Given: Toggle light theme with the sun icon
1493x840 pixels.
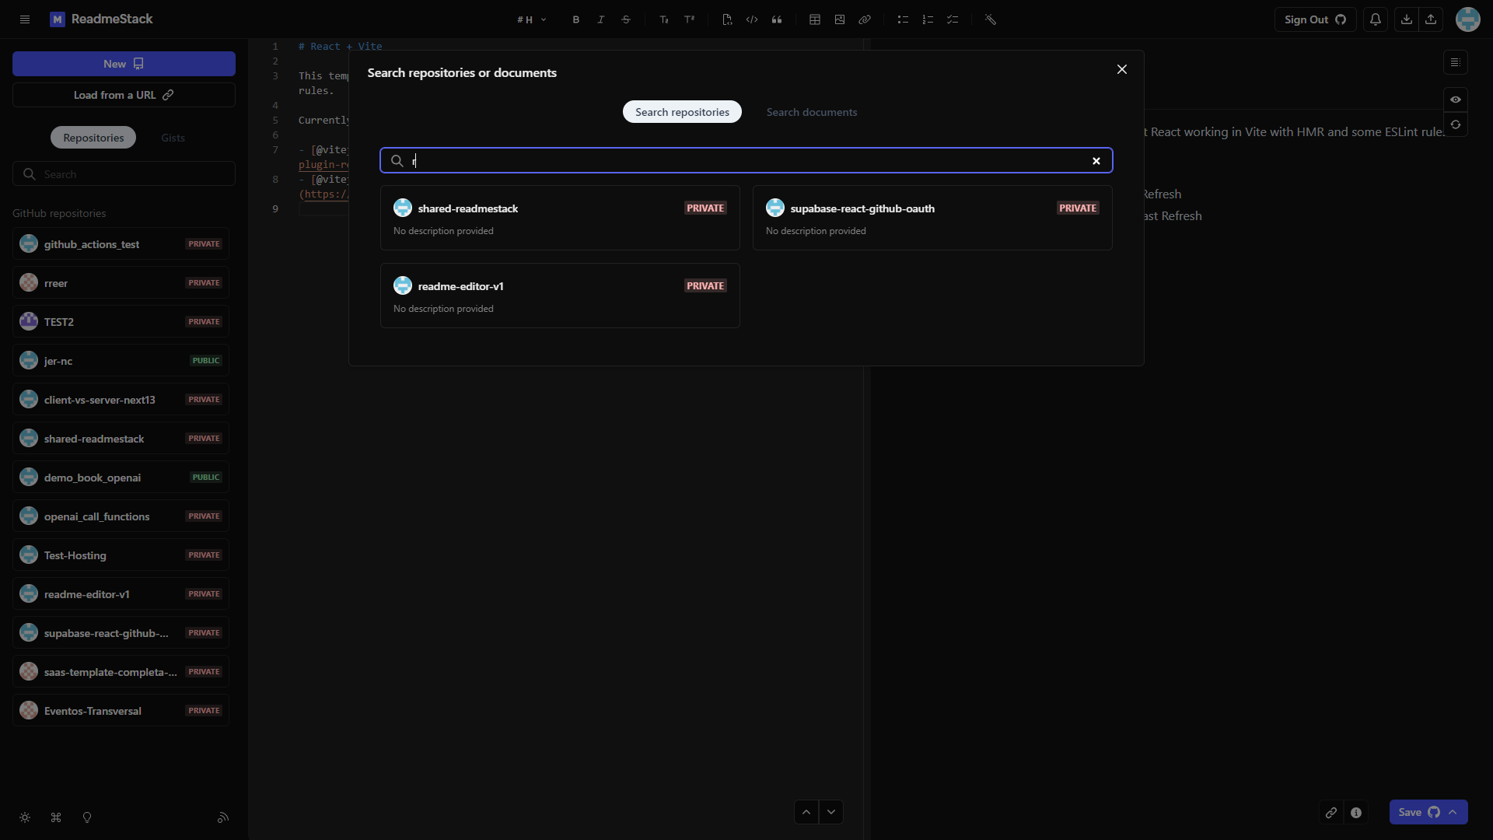Looking at the screenshot, I should coord(24,817).
